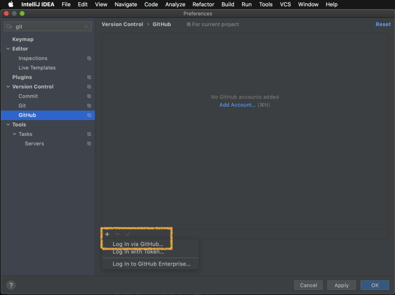Collapse the Version Control tree section
The height and width of the screenshot is (295, 395).
pyautogui.click(x=8, y=87)
